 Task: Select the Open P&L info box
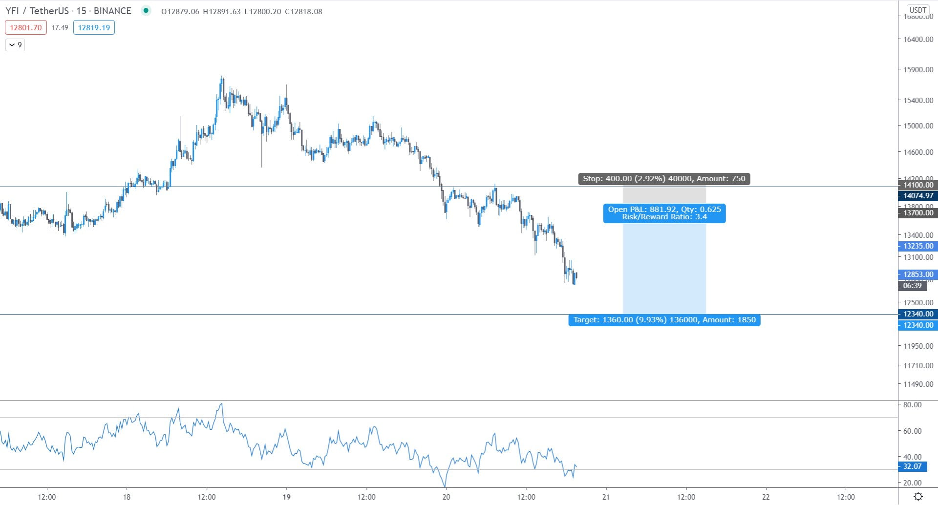664,212
